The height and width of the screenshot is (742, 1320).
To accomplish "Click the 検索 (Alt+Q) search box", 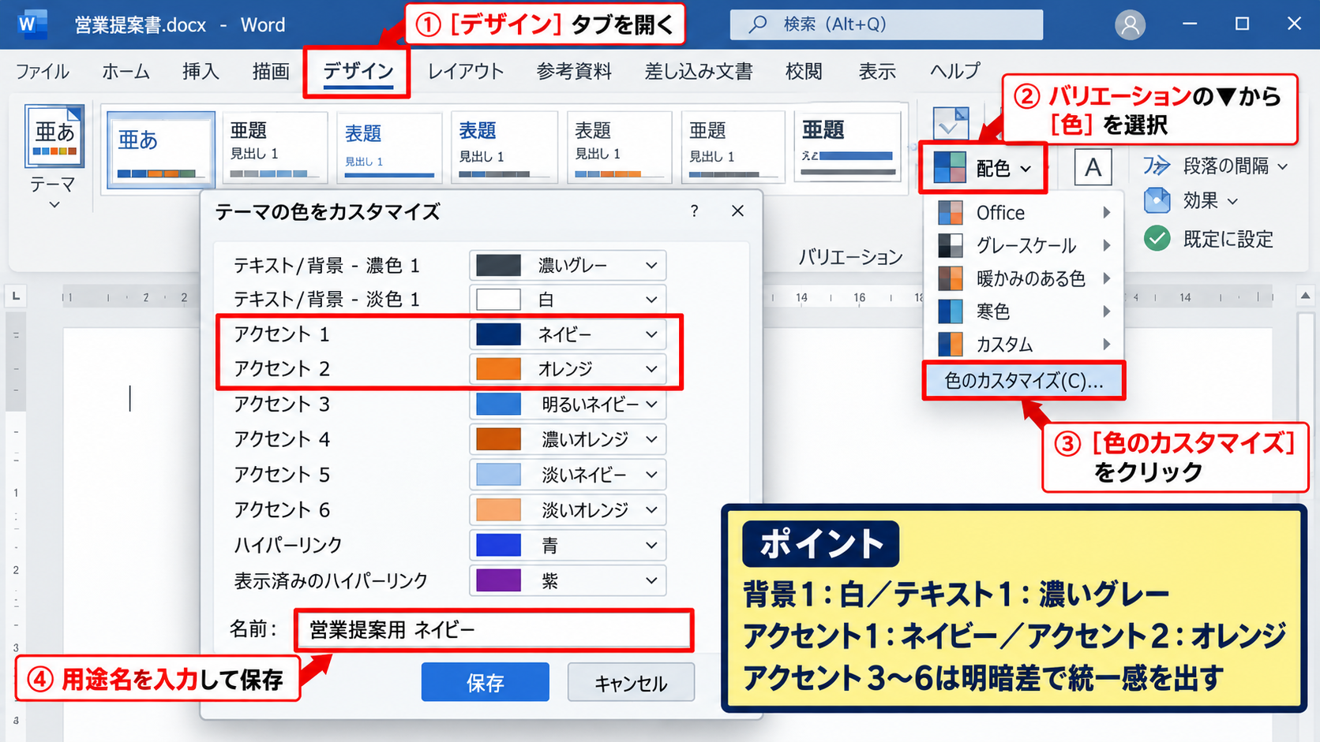I will (886, 24).
